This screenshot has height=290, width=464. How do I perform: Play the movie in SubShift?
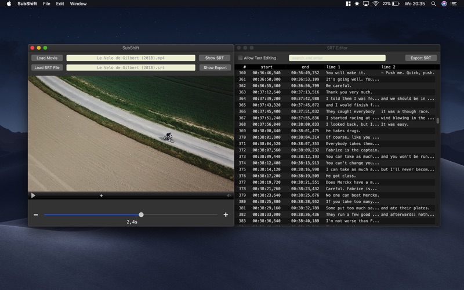pos(33,195)
